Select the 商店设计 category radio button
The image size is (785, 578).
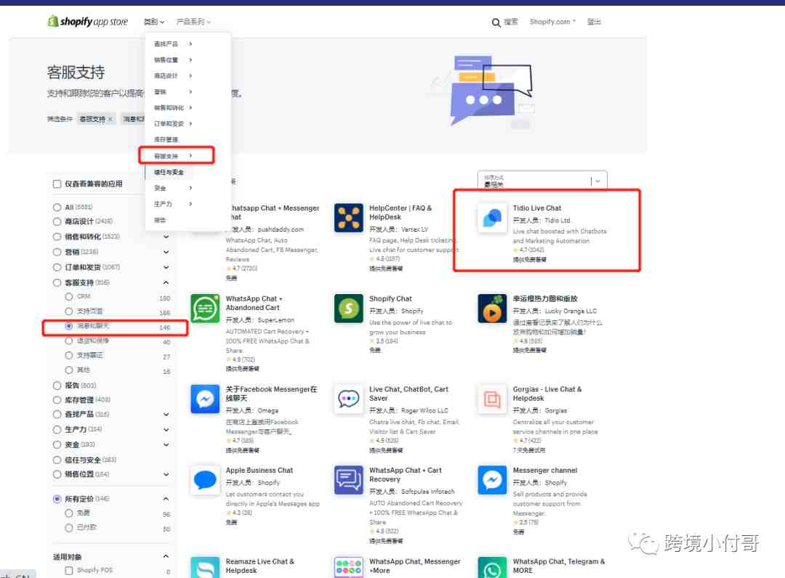click(57, 221)
